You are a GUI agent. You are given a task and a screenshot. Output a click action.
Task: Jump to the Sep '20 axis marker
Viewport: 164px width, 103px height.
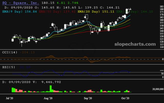click(x=88, y=98)
